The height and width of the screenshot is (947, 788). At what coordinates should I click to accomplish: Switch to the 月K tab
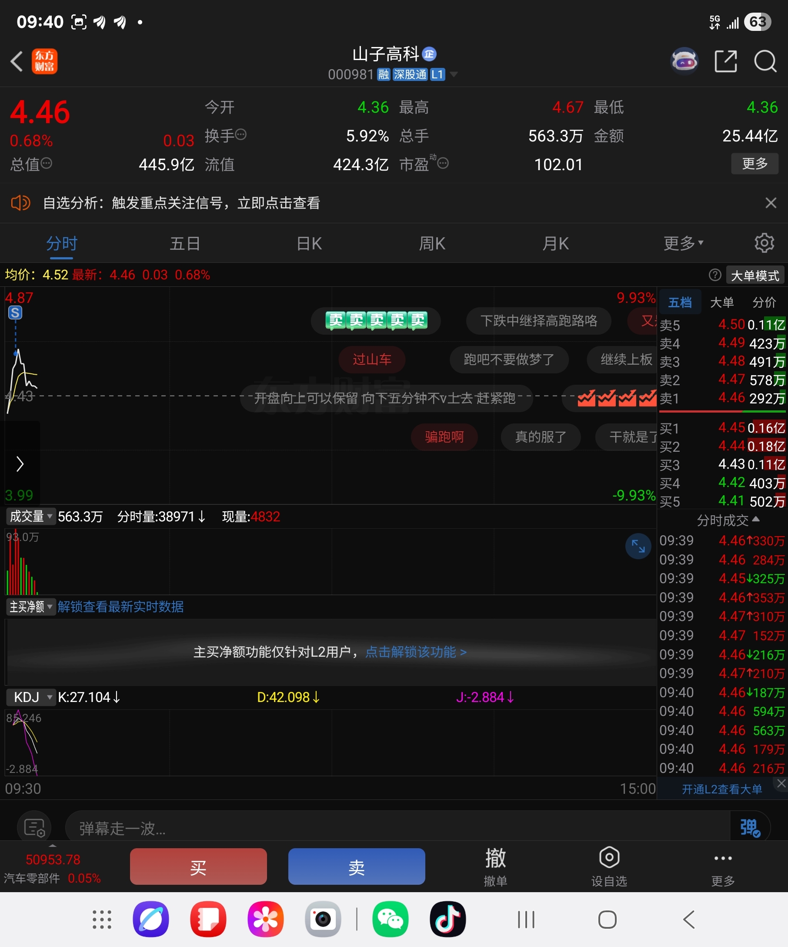(x=555, y=244)
